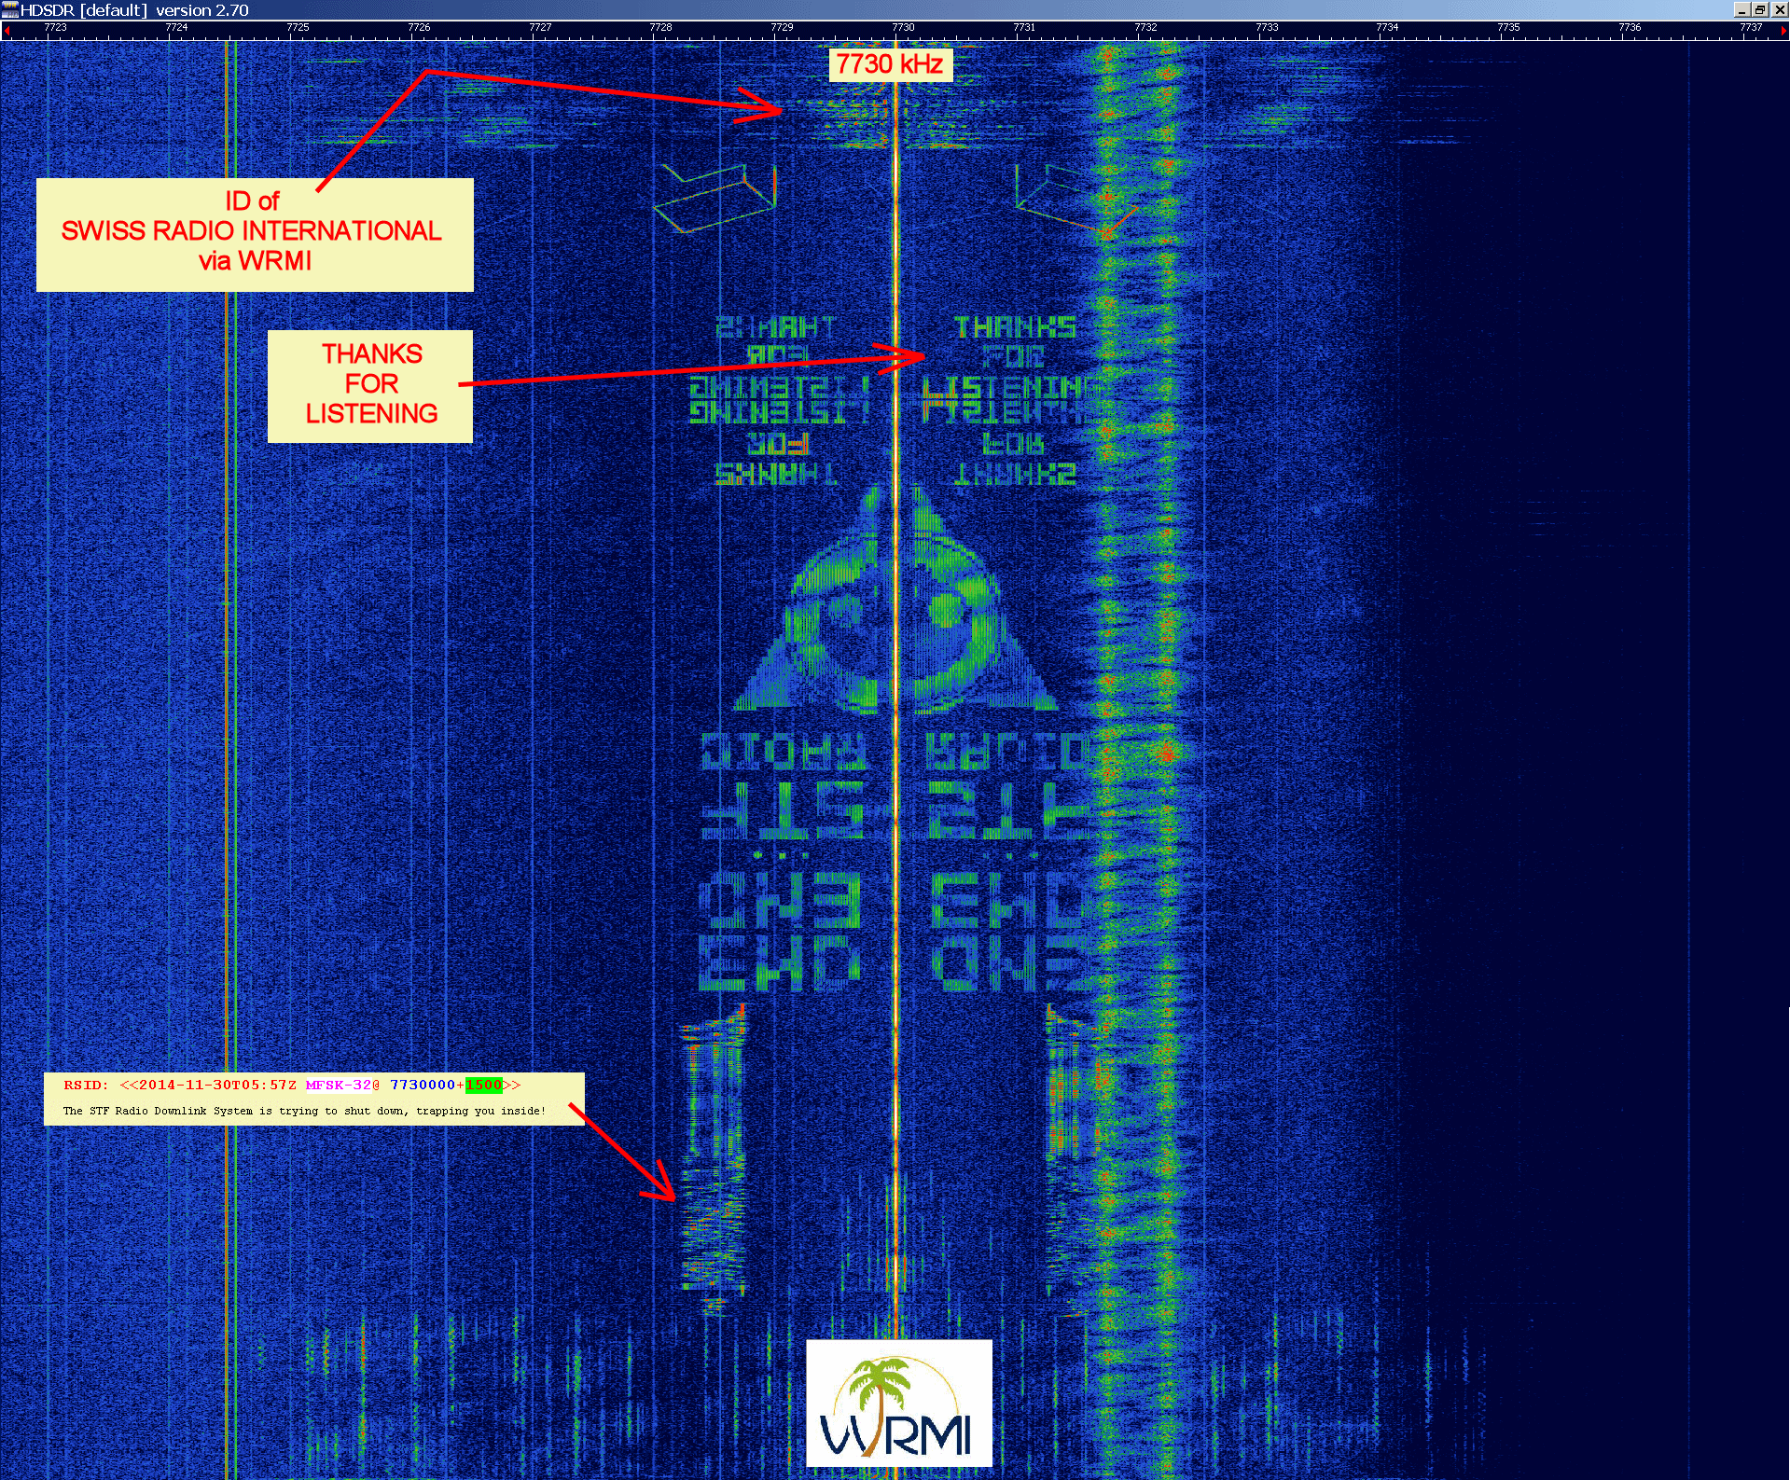Click the red left arrow on frequency ruler
1790x1480 pixels.
[x=7, y=31]
